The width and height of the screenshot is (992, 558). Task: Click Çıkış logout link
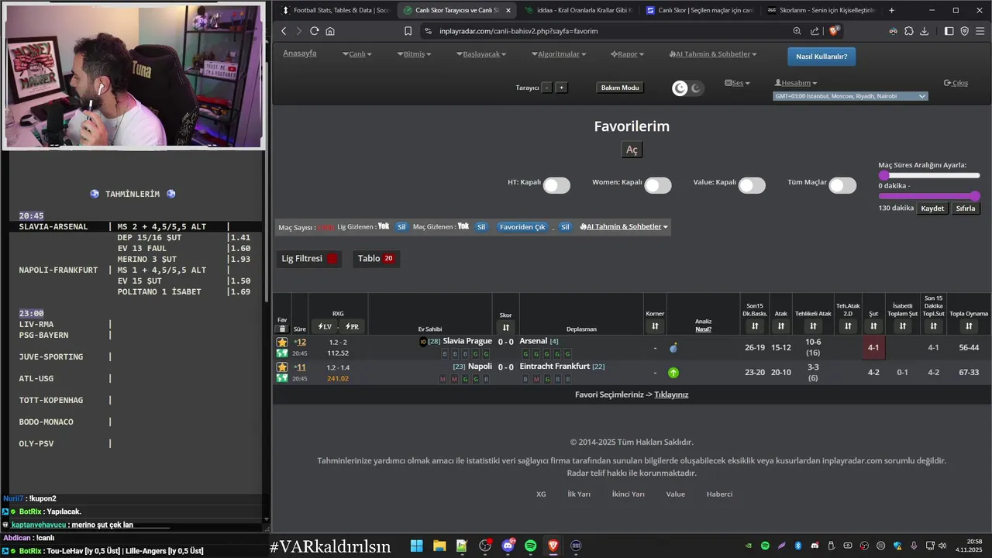point(956,83)
